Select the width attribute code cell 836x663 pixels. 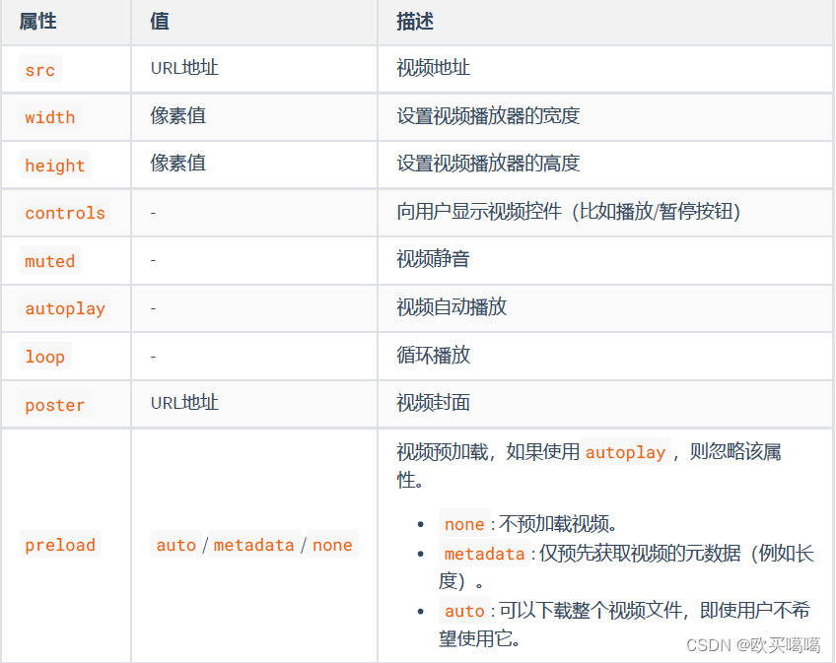pyautogui.click(x=50, y=117)
